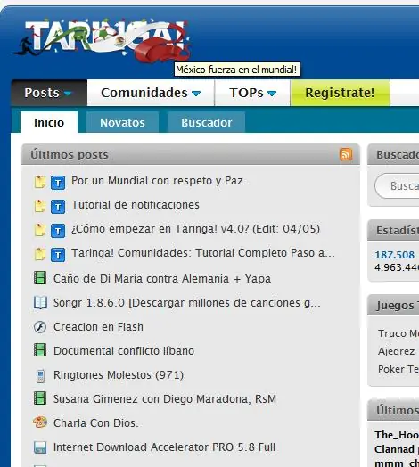This screenshot has width=419, height=467.
Task: Click phone icon beside Ringtones Molestos
Action: (40, 376)
